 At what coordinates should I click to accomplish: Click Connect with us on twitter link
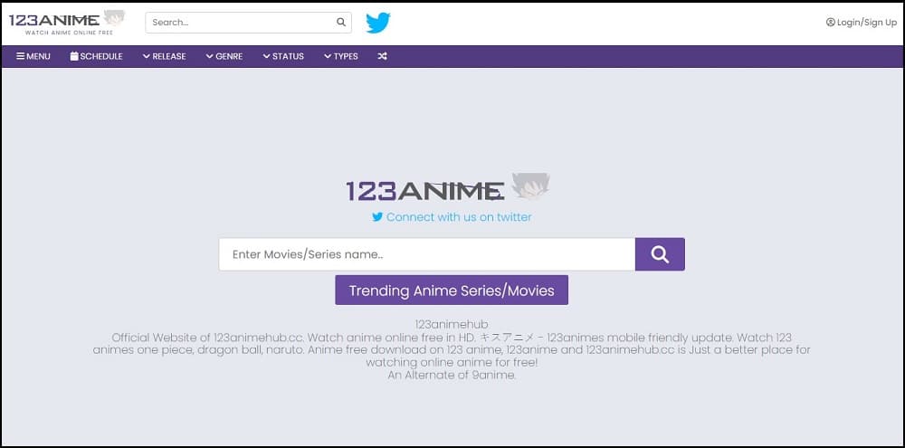point(452,217)
